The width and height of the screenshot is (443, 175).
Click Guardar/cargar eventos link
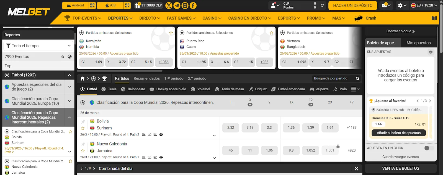(401, 157)
